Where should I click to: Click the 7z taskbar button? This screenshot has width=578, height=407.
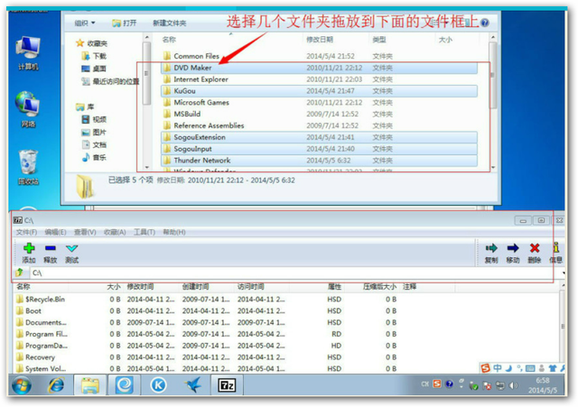pyautogui.click(x=227, y=385)
